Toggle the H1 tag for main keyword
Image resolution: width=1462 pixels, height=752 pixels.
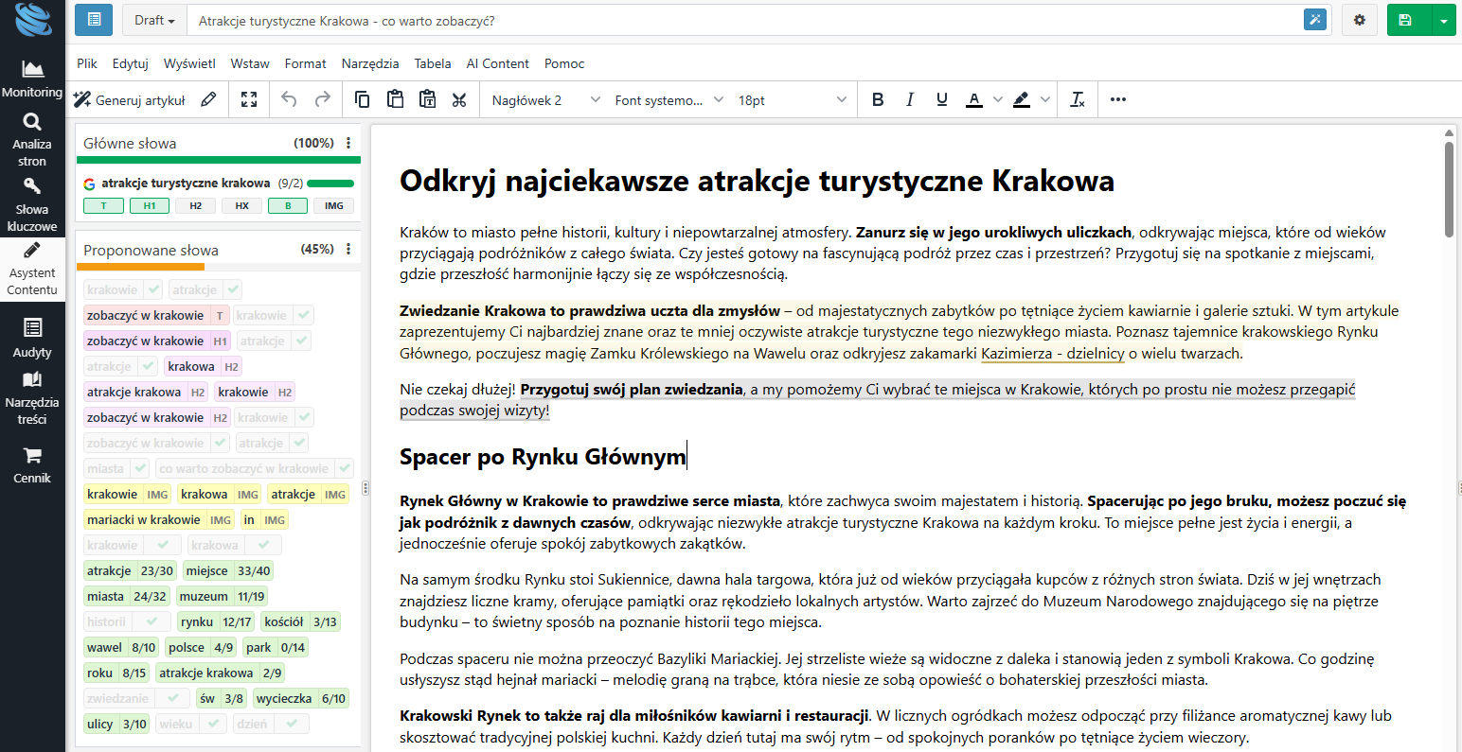click(150, 205)
